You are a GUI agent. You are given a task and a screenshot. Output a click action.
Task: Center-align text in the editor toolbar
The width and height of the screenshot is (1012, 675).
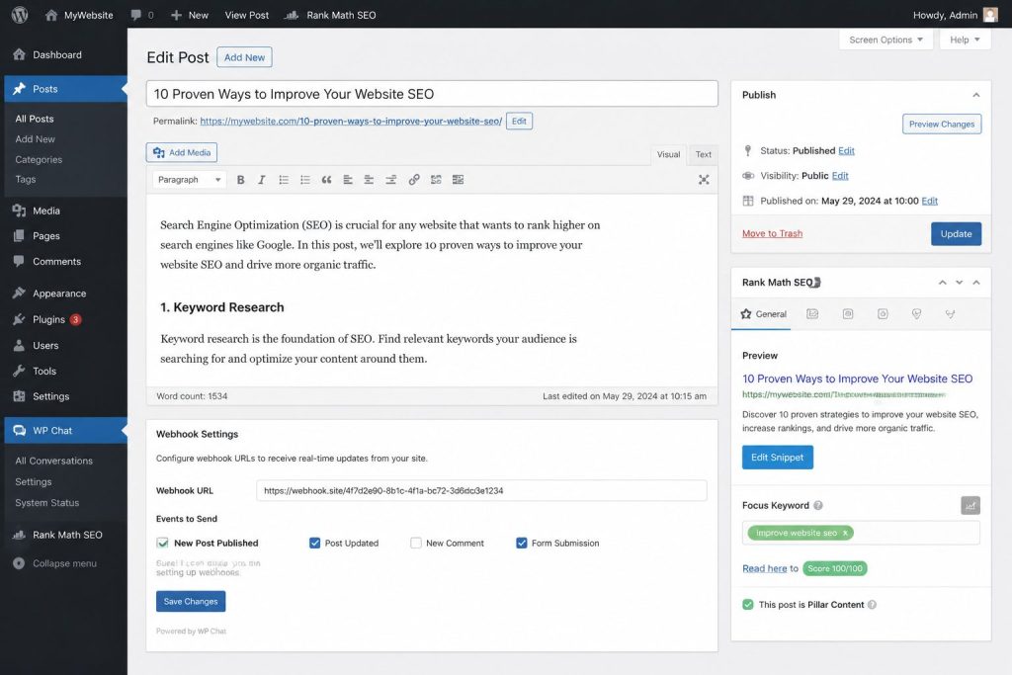[x=370, y=180]
